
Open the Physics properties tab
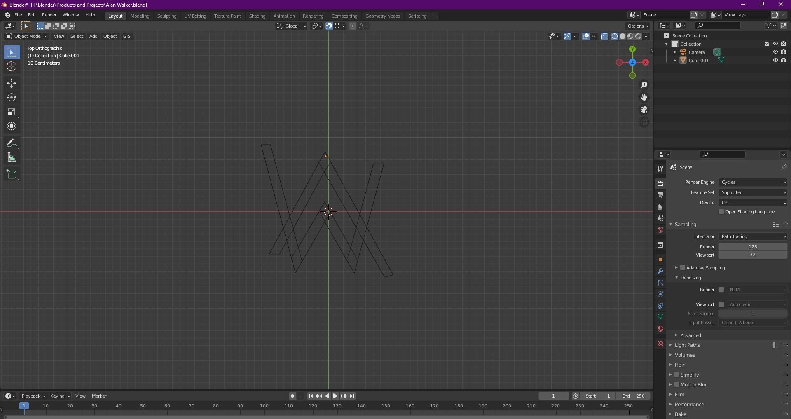[660, 294]
